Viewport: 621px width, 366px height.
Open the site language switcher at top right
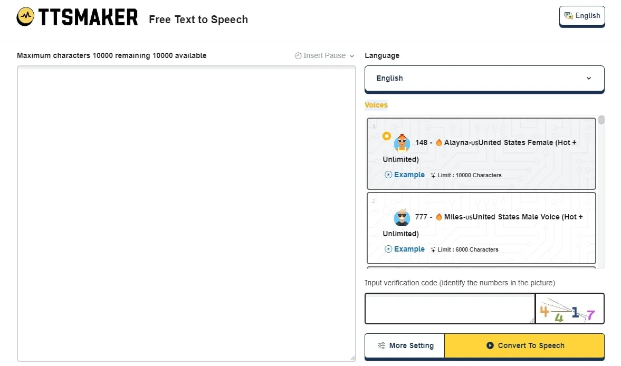coord(582,15)
